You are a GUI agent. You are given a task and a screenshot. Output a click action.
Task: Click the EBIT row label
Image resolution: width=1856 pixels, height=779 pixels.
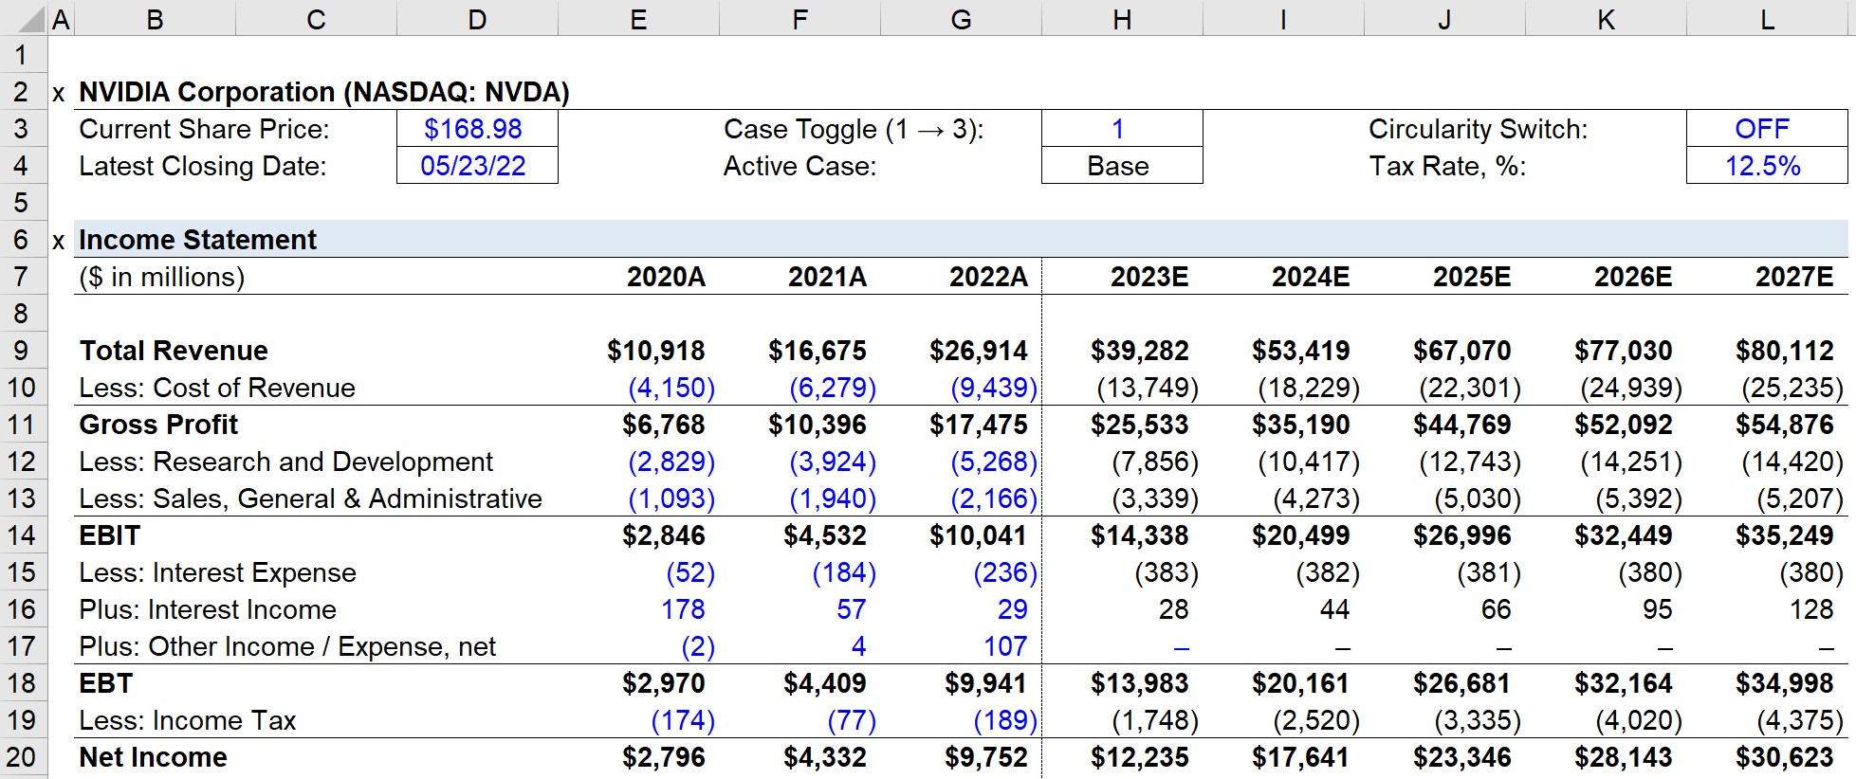(x=110, y=535)
